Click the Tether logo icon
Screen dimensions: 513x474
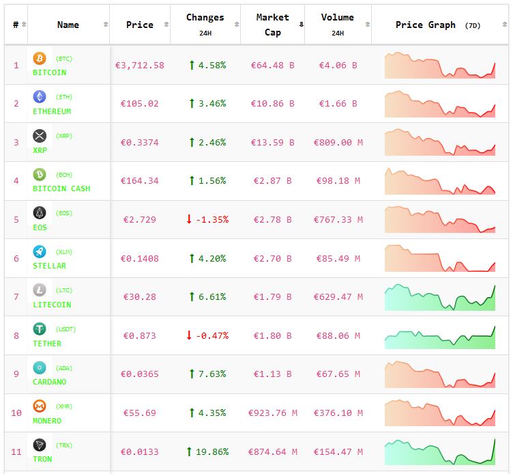coord(40,329)
